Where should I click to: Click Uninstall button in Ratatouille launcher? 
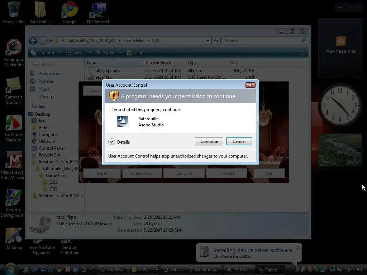pos(227,173)
